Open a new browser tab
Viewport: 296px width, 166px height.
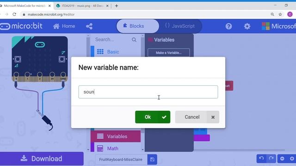click(117, 6)
